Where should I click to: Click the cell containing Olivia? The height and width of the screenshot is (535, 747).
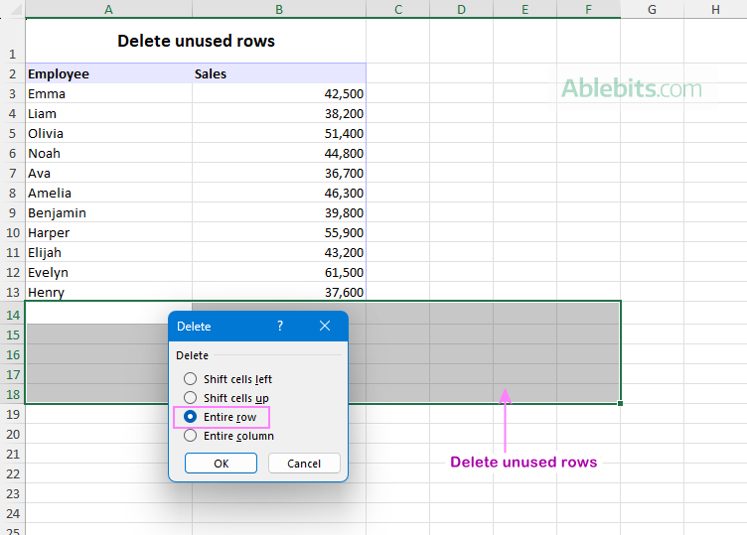(x=108, y=133)
